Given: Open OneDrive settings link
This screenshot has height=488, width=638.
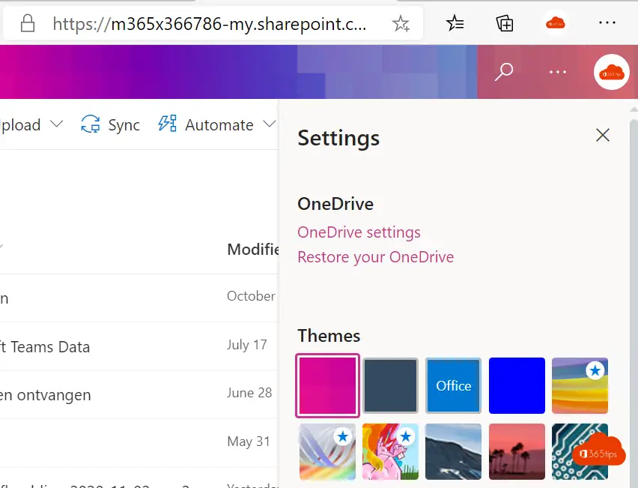Looking at the screenshot, I should [x=359, y=232].
